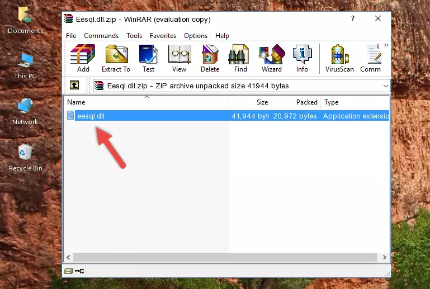Launch the Wizard tool
430x289 pixels.
pyautogui.click(x=272, y=58)
